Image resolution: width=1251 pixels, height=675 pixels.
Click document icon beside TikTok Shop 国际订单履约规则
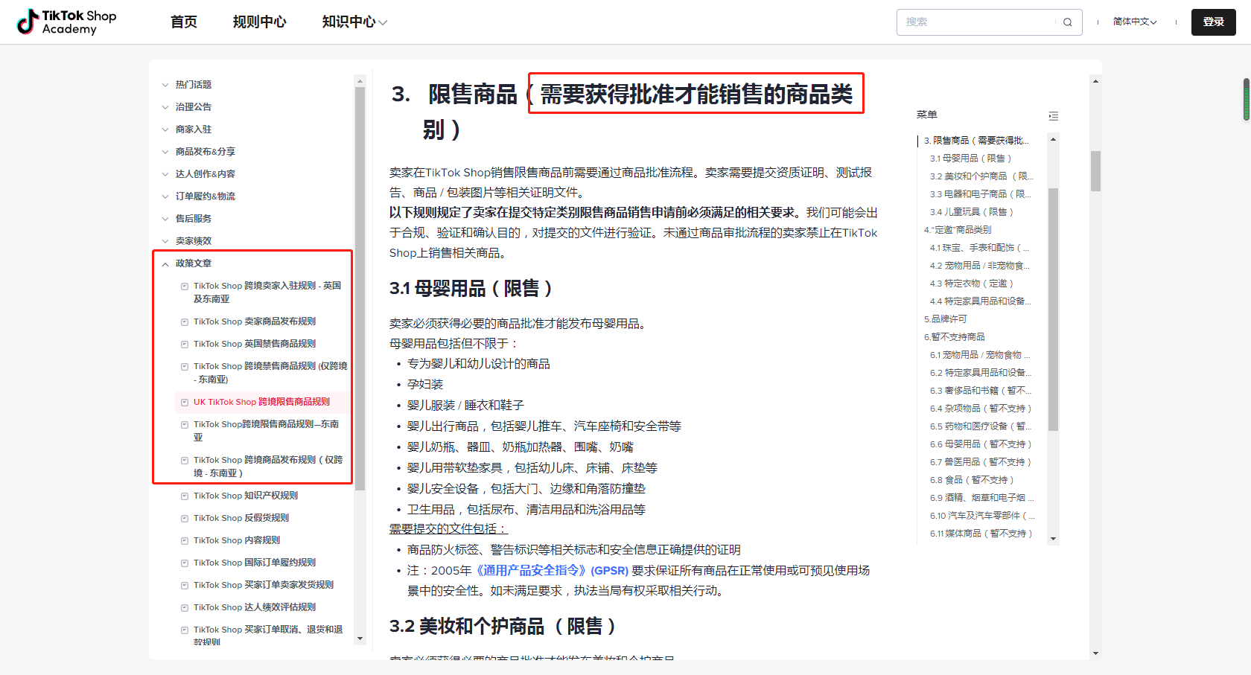[x=185, y=563]
